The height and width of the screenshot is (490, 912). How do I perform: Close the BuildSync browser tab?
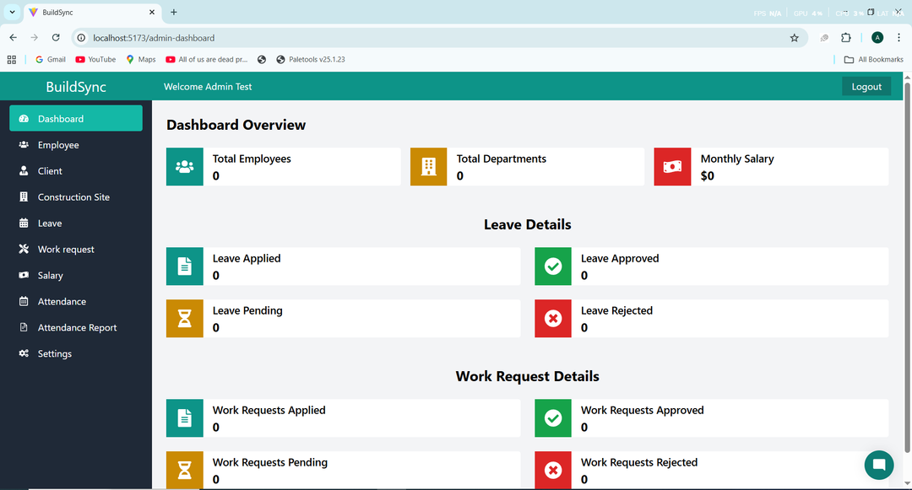click(152, 12)
